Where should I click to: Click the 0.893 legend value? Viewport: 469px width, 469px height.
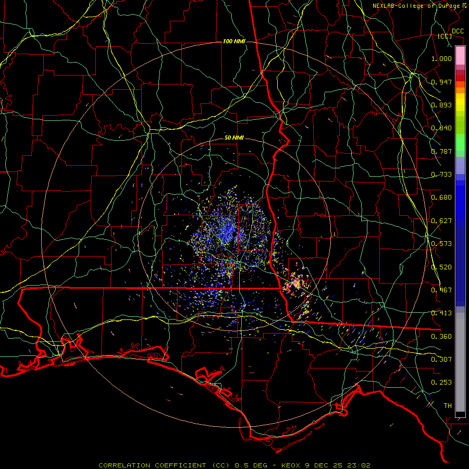[441, 105]
